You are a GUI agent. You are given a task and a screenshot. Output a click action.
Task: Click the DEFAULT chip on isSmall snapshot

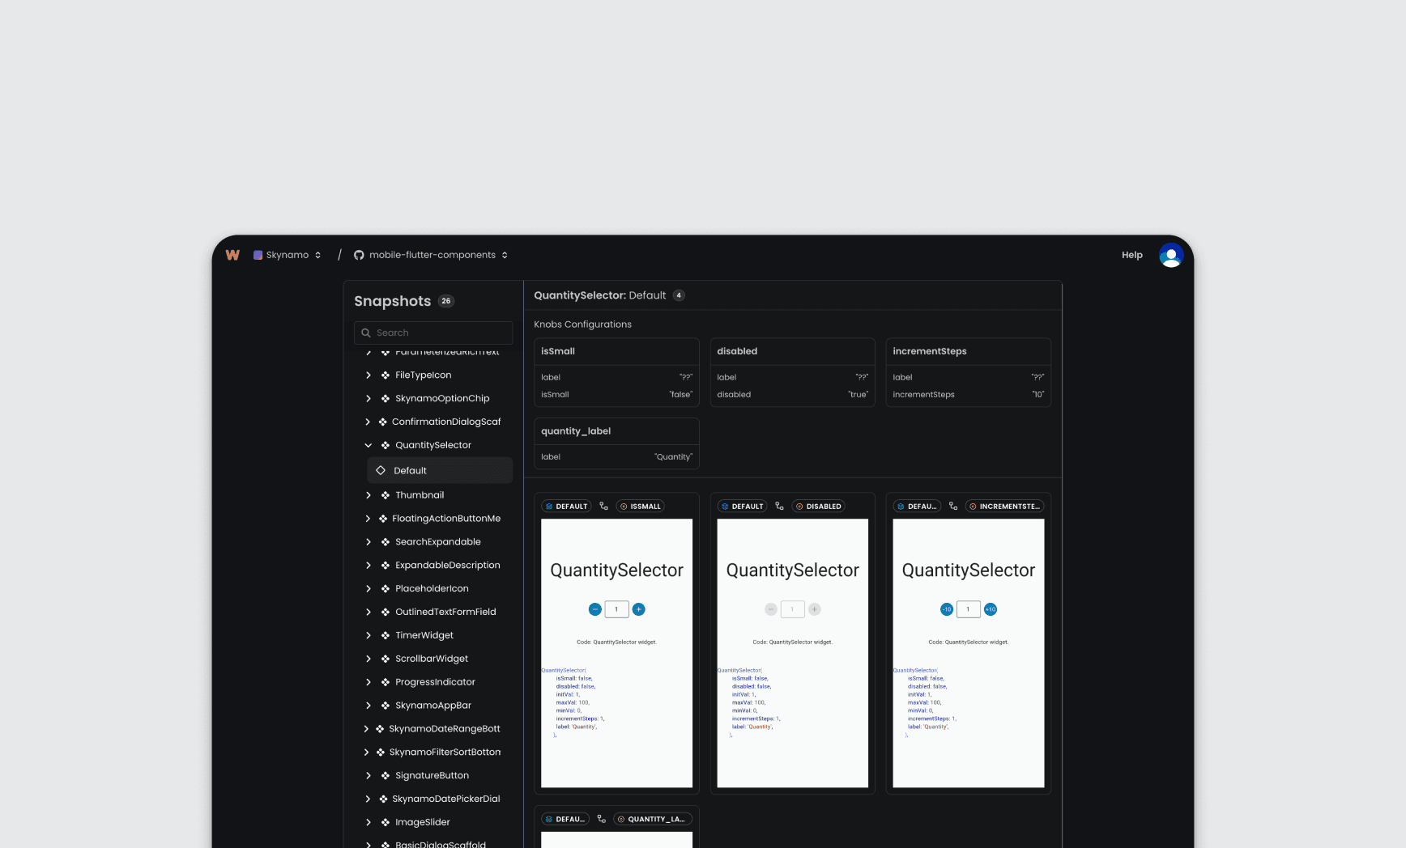click(566, 507)
